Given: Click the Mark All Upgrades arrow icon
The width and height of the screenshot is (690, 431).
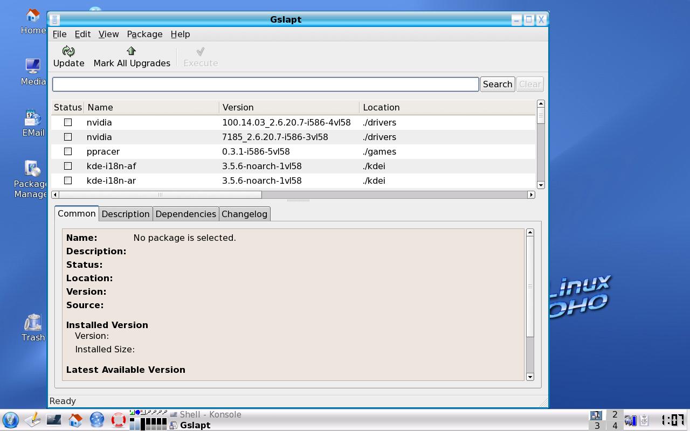Looking at the screenshot, I should coord(131,51).
